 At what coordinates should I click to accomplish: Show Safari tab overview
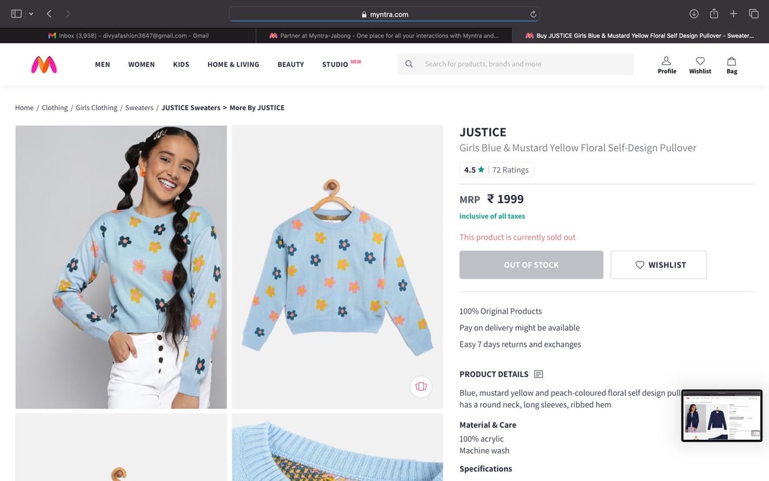[754, 14]
